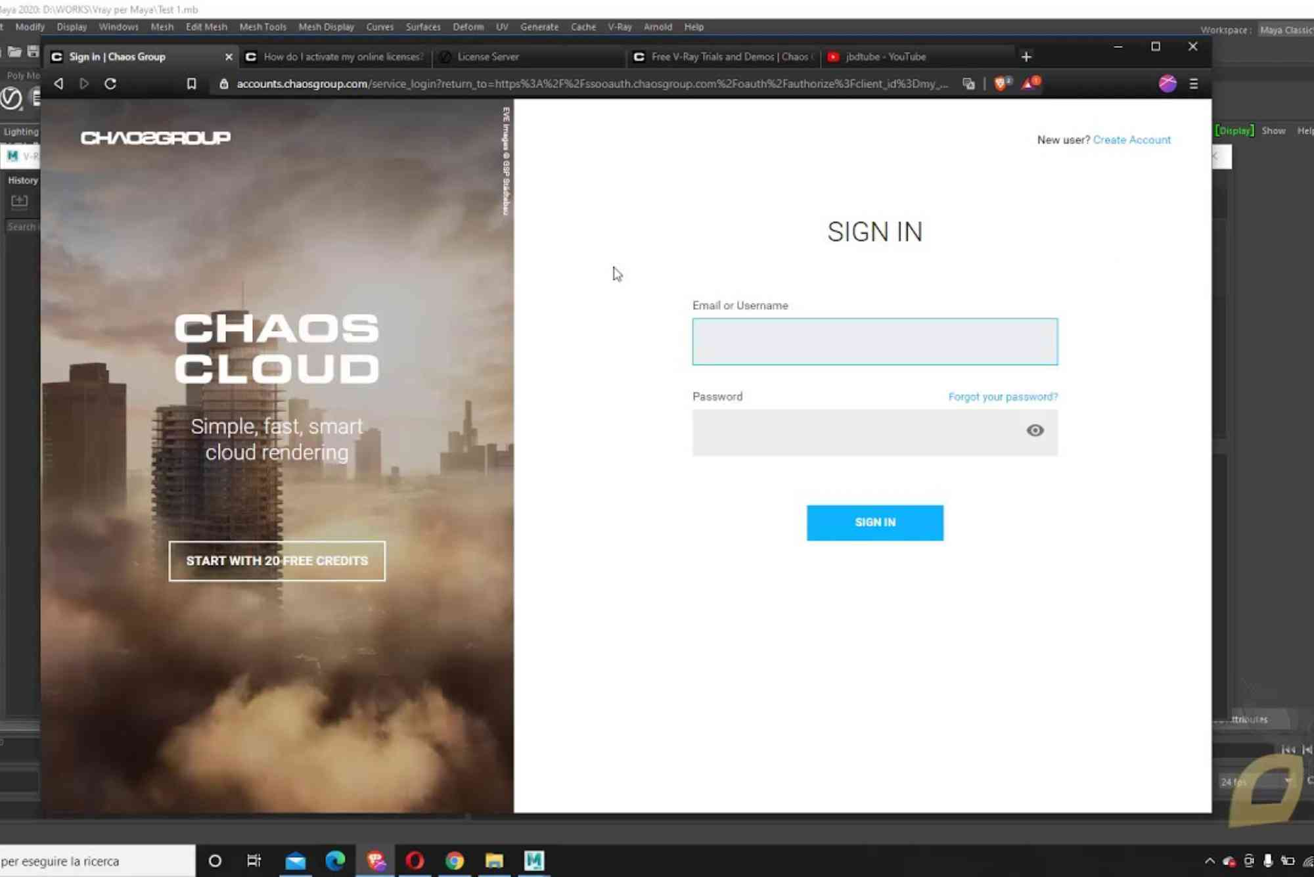The image size is (1314, 877).
Task: Click the Show menu in Maya panel
Action: point(1273,131)
